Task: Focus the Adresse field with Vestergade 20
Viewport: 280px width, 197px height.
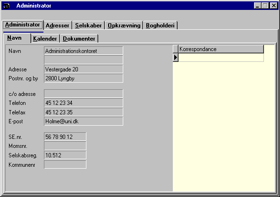Action: (84, 69)
